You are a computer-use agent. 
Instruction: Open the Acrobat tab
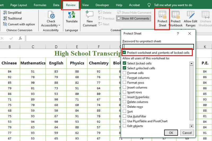(134, 5)
